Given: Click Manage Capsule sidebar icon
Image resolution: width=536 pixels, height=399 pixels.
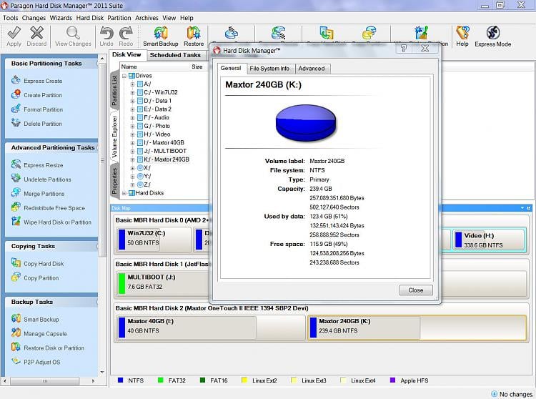Looking at the screenshot, I should point(16,333).
